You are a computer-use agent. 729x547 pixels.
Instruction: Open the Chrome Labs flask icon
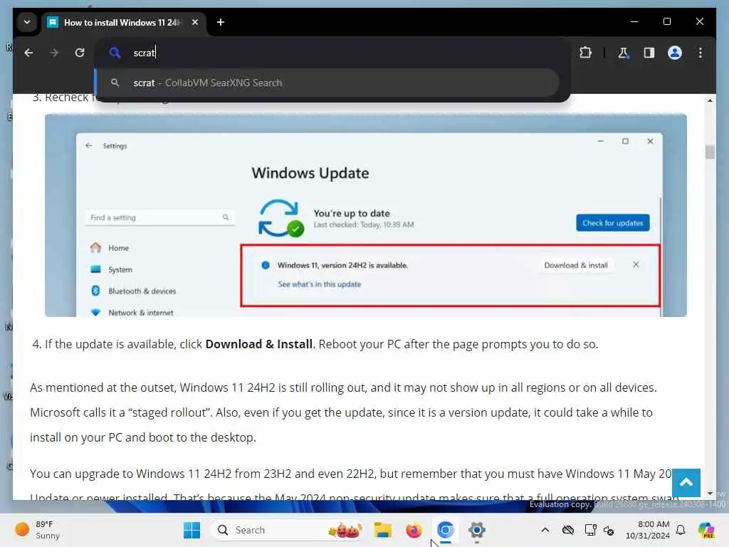click(624, 53)
